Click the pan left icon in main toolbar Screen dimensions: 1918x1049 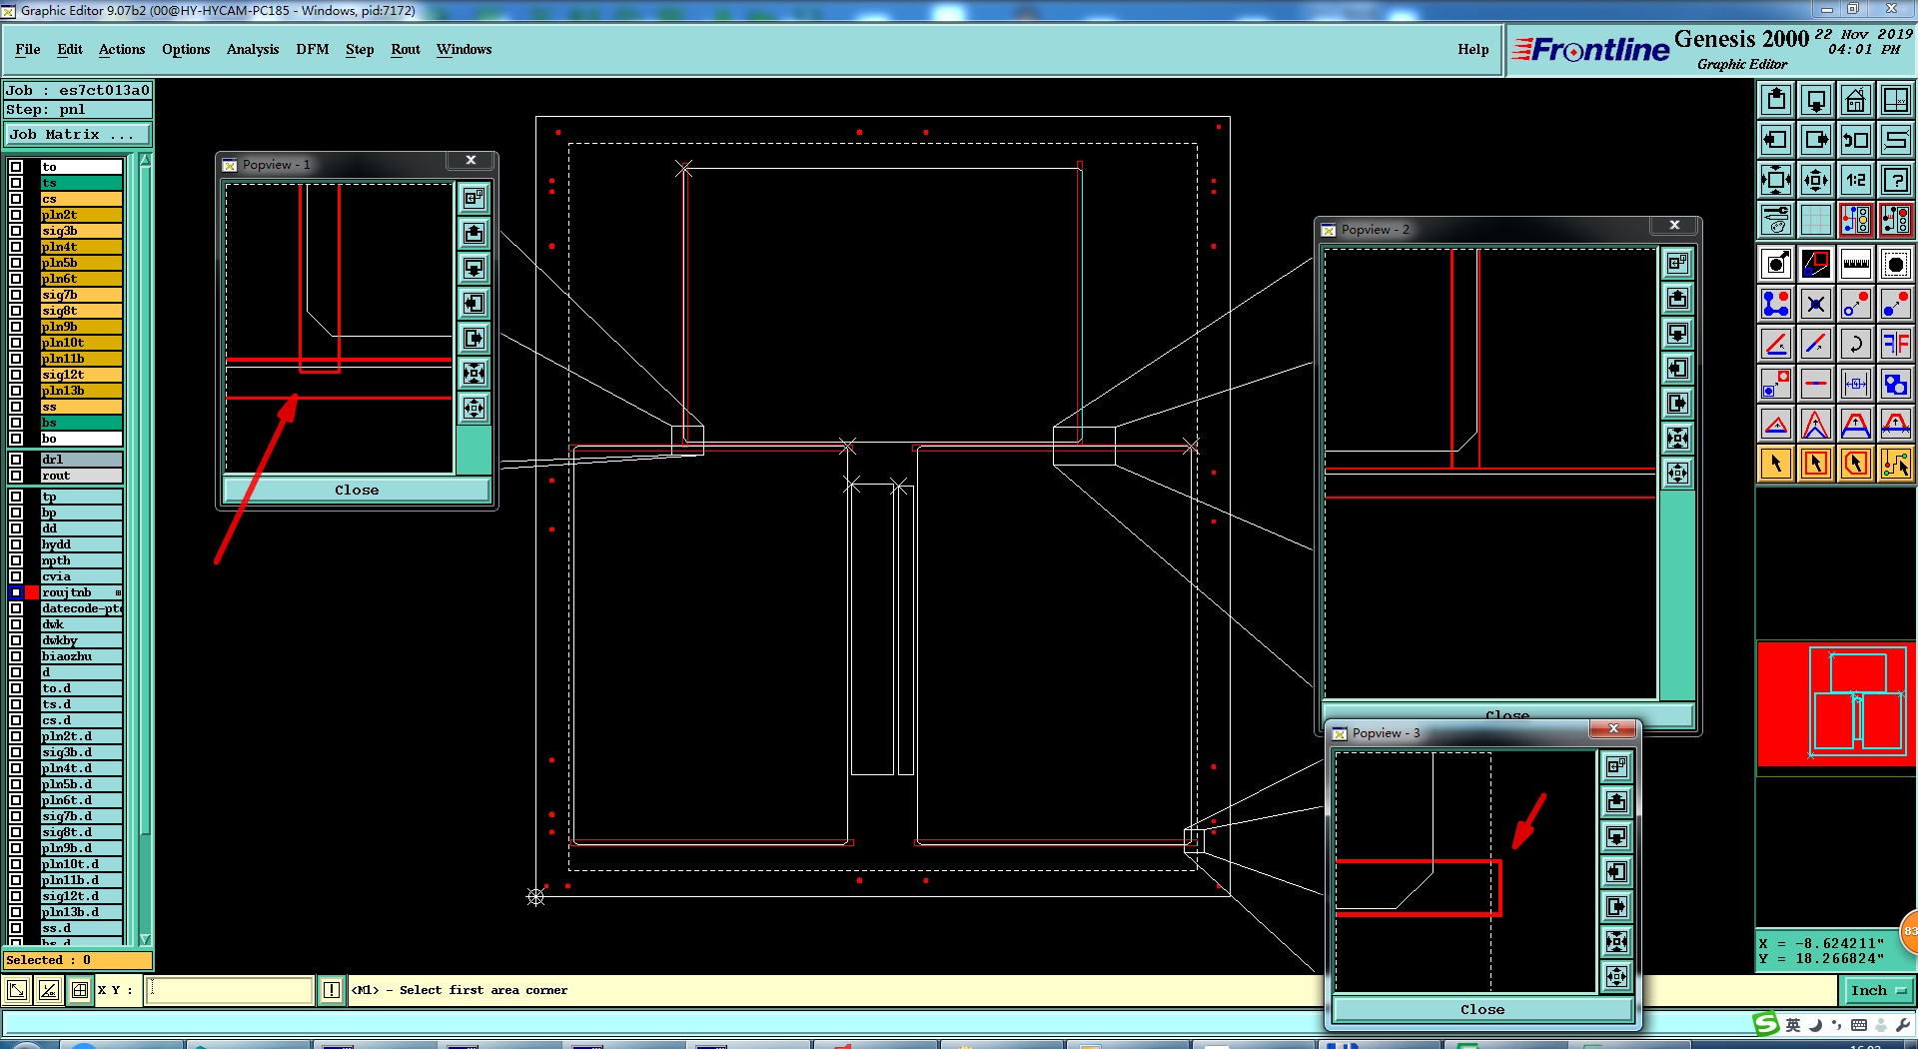click(x=1776, y=140)
